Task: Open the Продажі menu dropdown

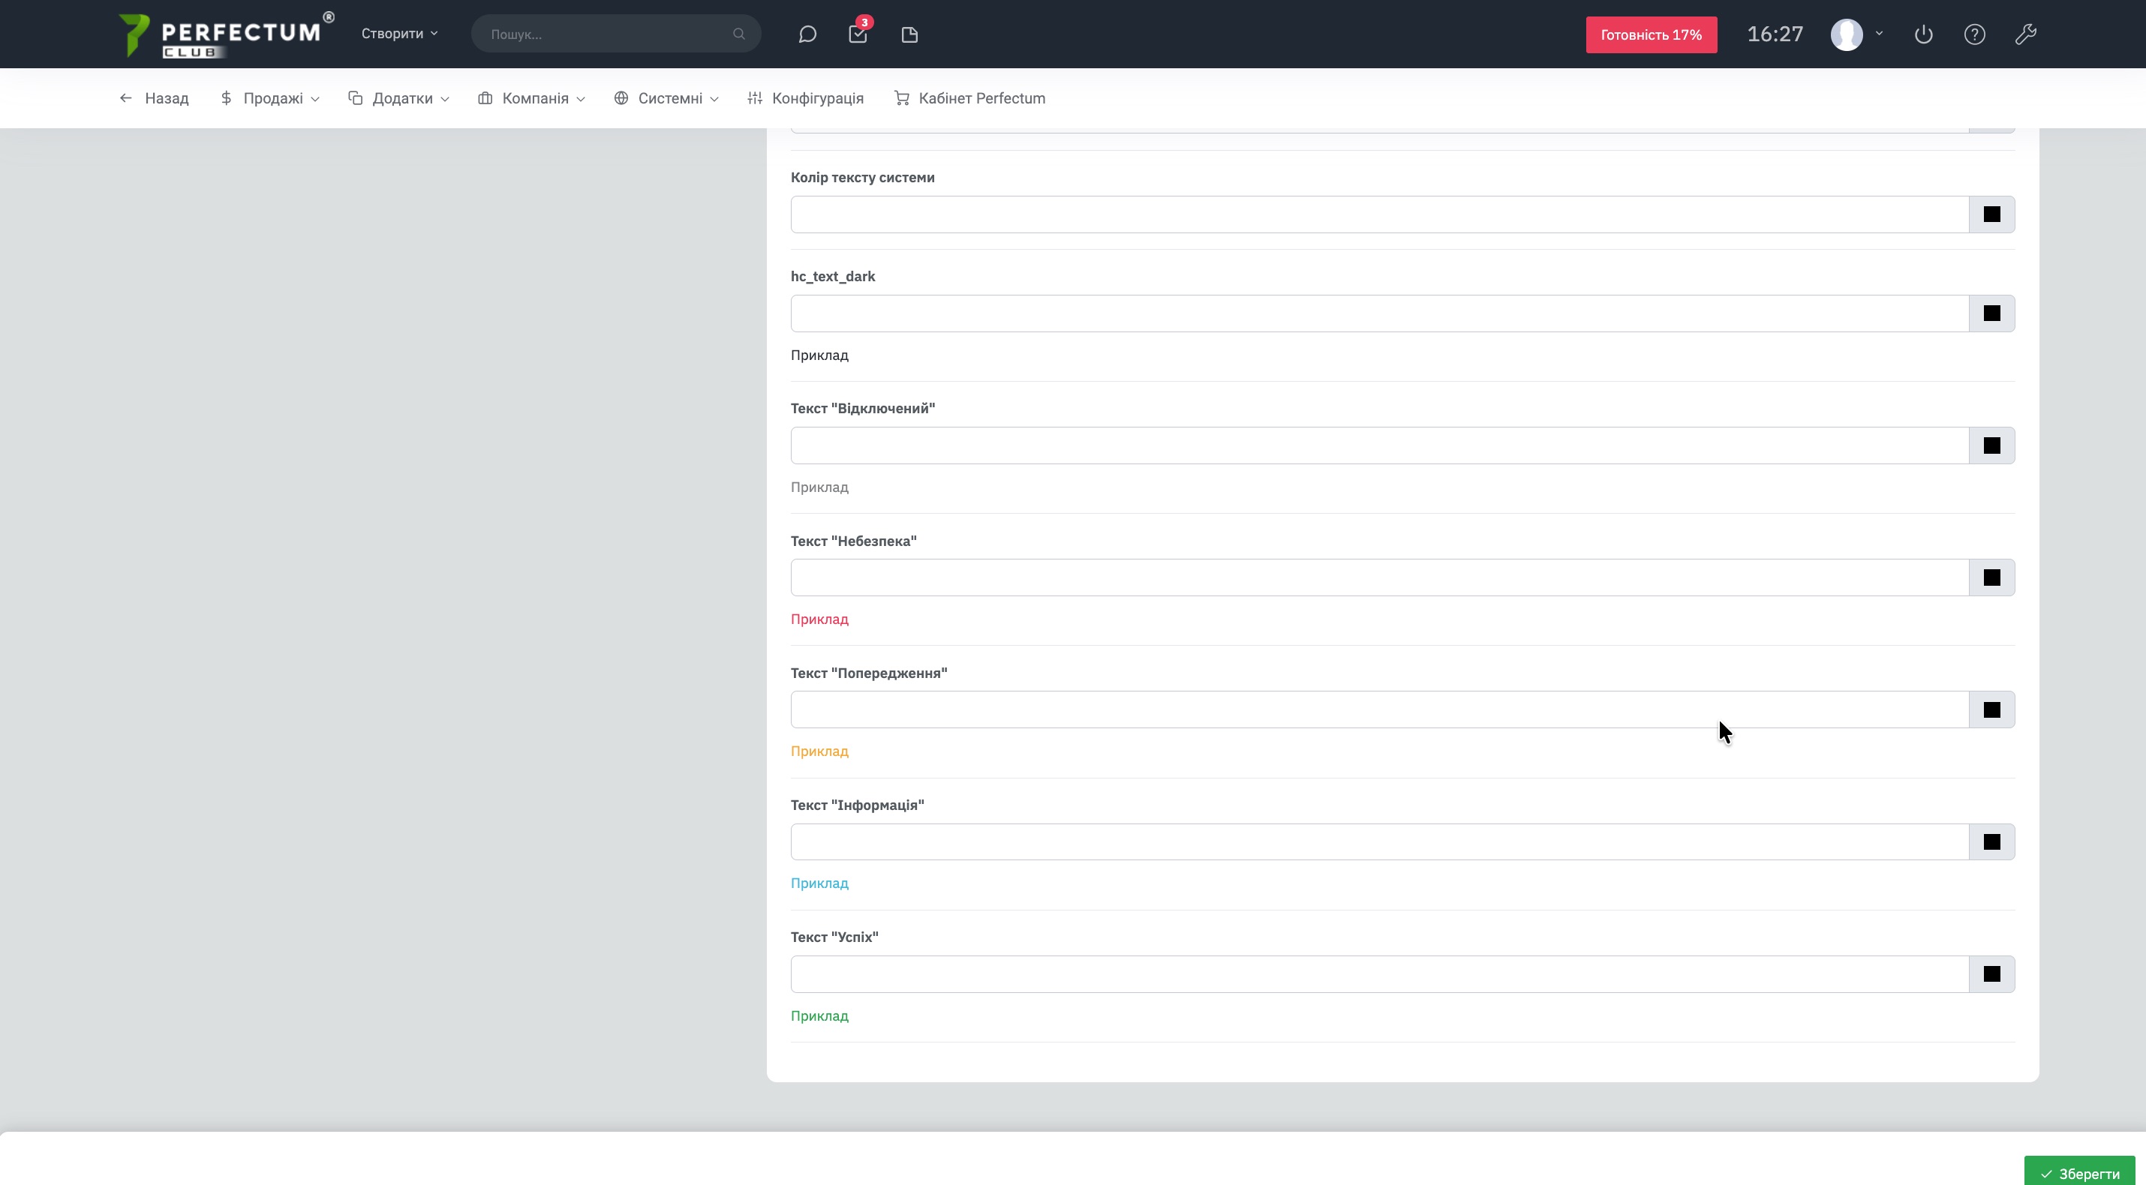Action: pos(270,98)
